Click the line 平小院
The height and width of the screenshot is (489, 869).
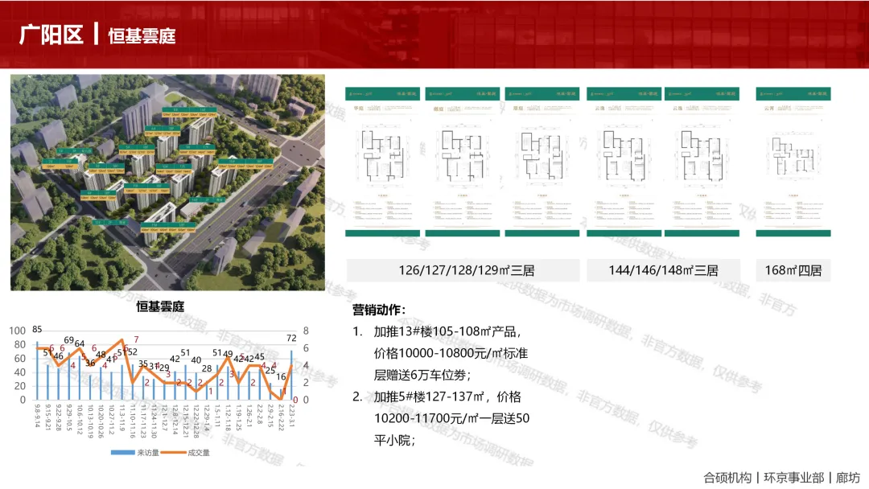pos(394,440)
